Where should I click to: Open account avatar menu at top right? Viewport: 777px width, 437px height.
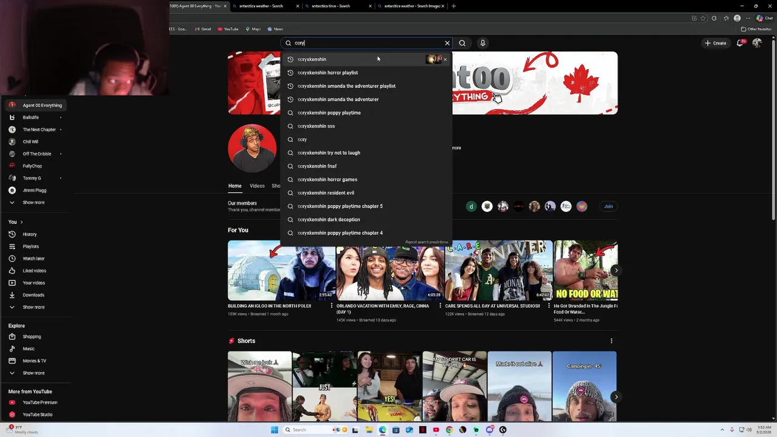tap(757, 43)
